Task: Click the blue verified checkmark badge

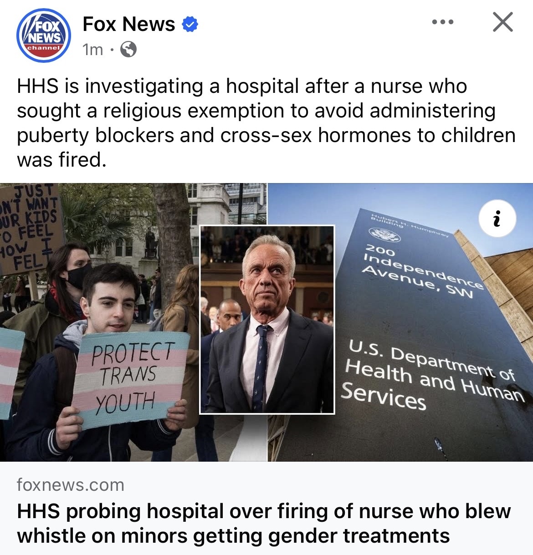Action: click(190, 25)
